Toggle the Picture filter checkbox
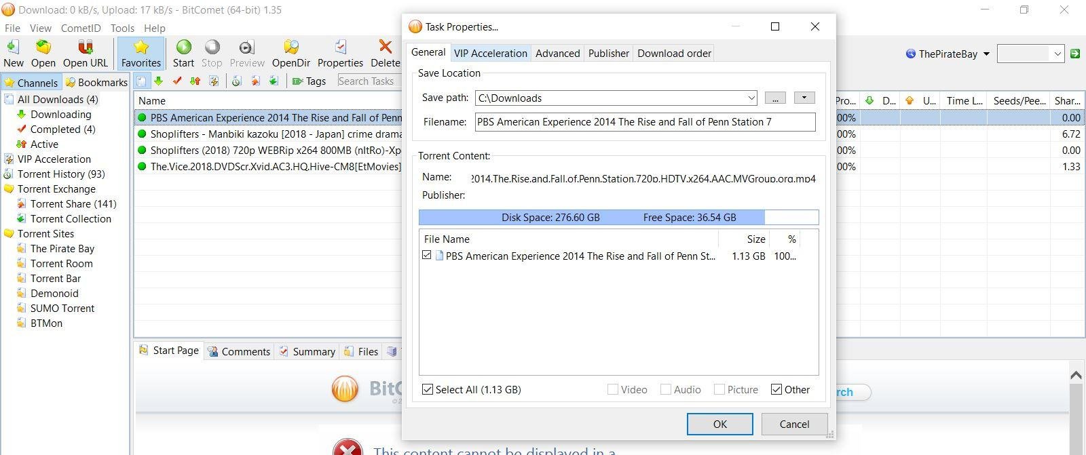Screen dimensions: 1086x455 [719, 389]
